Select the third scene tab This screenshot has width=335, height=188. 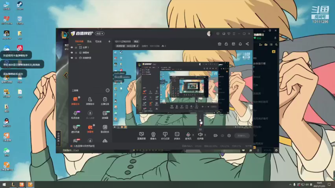tap(98, 41)
